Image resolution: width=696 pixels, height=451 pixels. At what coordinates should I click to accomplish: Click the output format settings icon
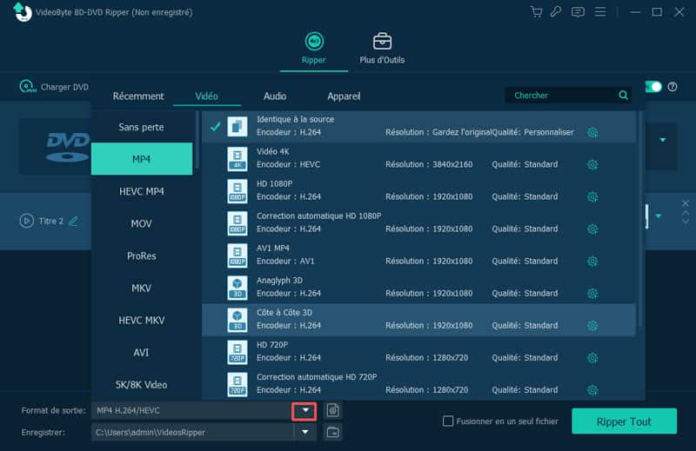tap(331, 410)
